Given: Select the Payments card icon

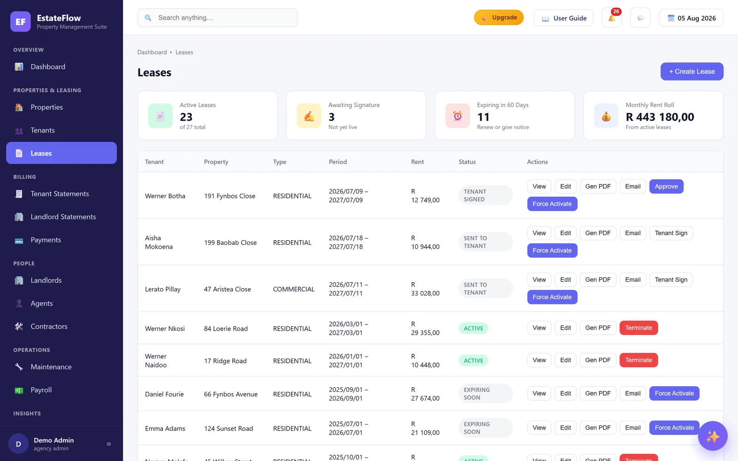Looking at the screenshot, I should 19,240.
